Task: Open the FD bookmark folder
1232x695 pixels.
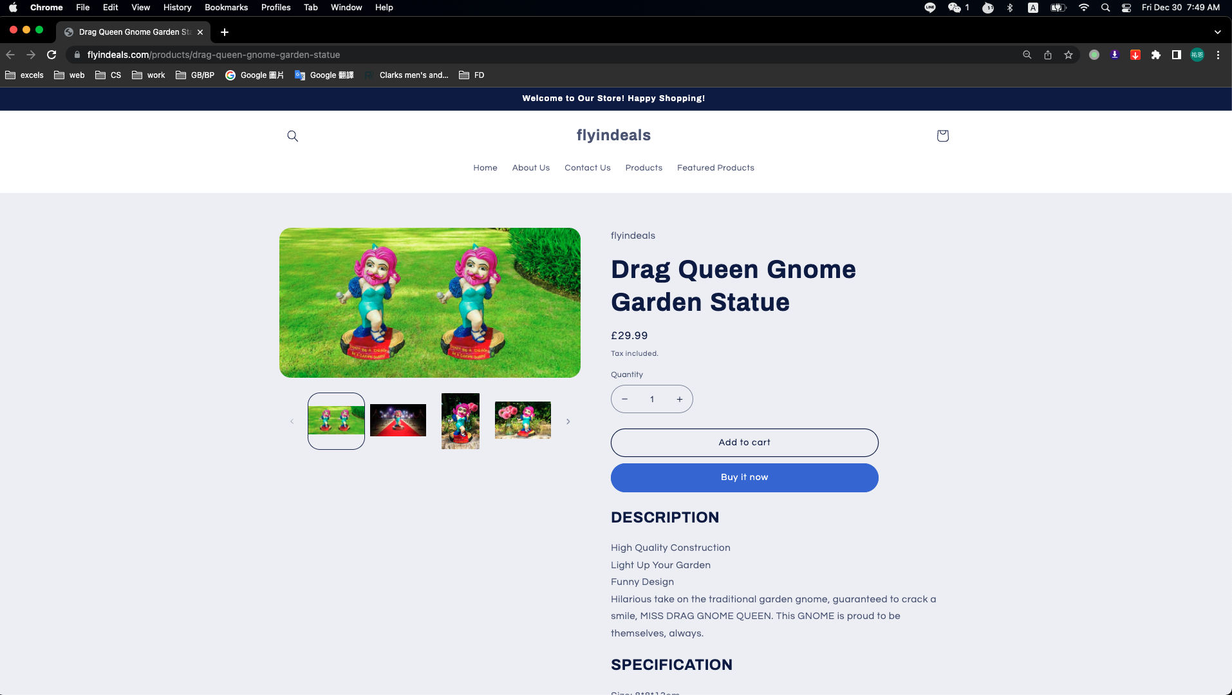Action: click(x=472, y=75)
